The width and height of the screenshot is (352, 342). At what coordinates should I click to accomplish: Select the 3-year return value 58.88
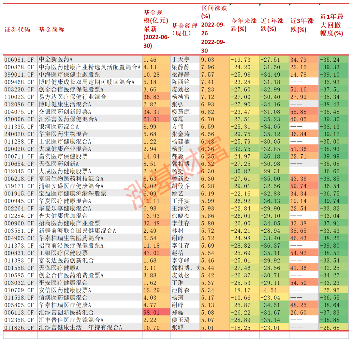coord(298,112)
